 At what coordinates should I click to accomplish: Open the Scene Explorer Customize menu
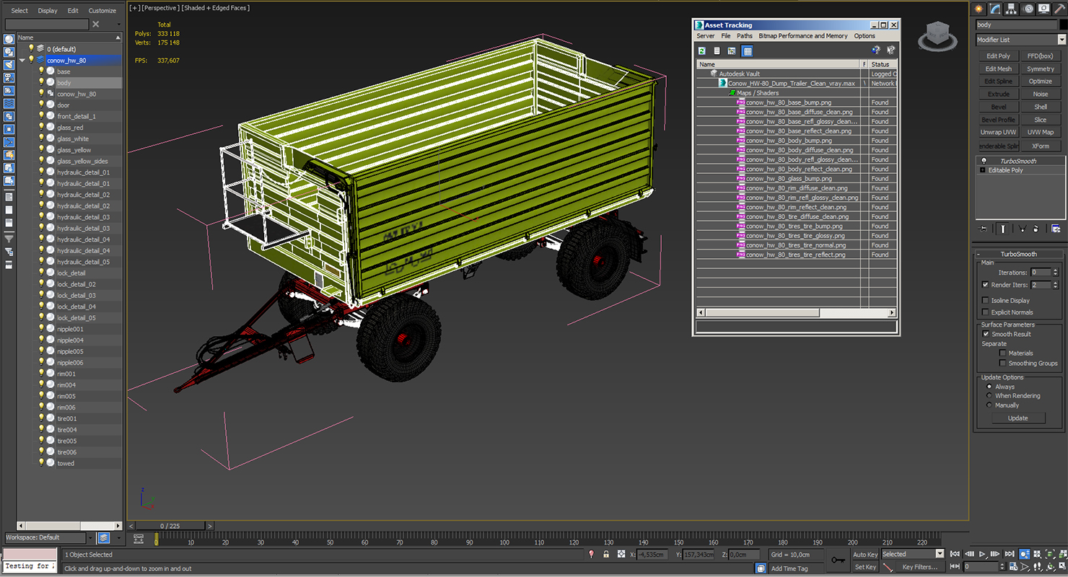pos(102,11)
